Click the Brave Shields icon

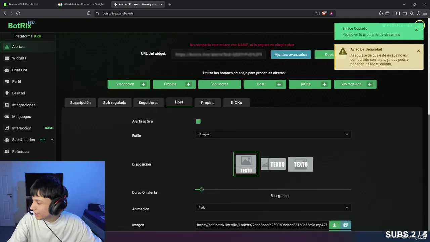(x=324, y=13)
